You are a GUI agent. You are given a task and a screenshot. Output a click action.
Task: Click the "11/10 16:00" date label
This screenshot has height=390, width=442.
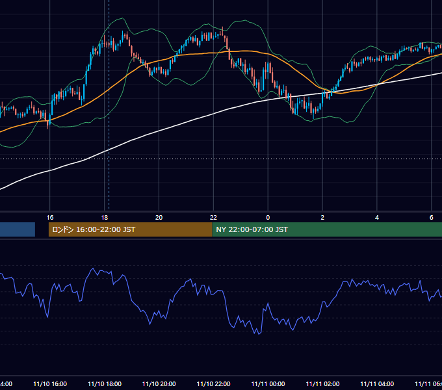[x=50, y=383]
